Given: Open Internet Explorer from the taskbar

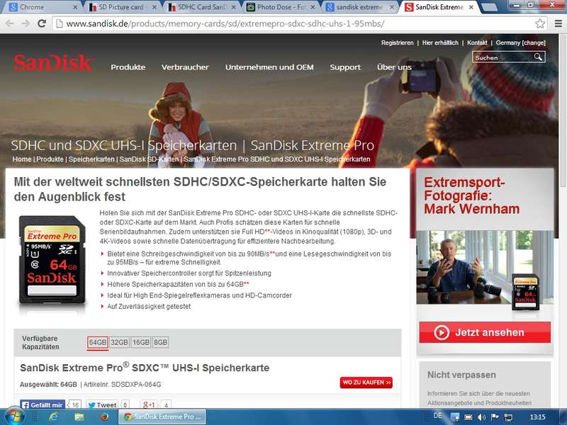Looking at the screenshot, I should pos(53,416).
